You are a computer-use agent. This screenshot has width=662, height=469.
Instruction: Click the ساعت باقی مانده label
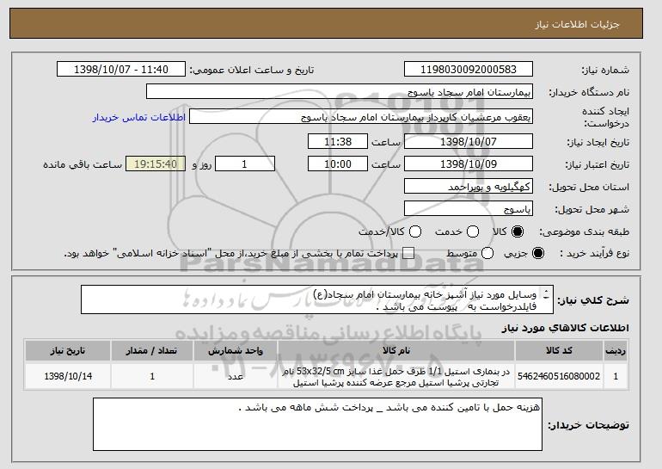[83, 164]
